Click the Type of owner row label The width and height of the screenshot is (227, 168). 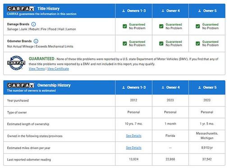pyautogui.click(x=17, y=113)
